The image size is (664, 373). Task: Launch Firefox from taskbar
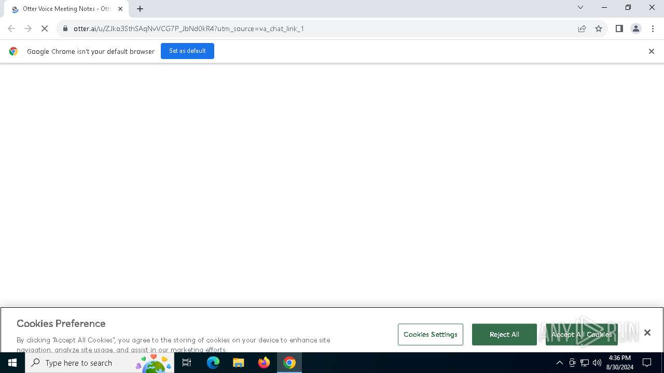click(264, 363)
